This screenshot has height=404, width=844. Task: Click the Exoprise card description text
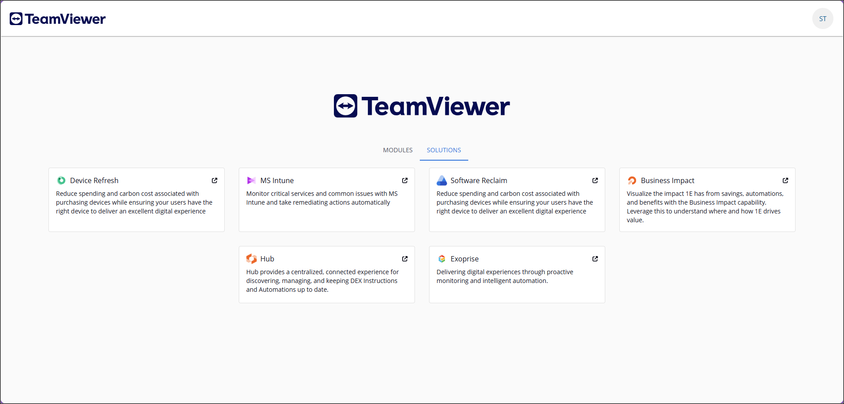click(504, 276)
